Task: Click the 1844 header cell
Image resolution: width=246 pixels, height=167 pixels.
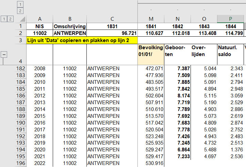Action: point(230,26)
